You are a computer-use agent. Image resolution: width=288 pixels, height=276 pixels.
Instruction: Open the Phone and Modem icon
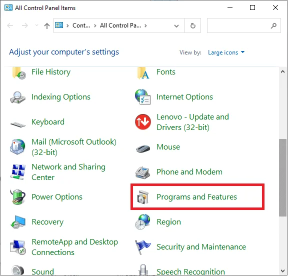tap(142, 172)
